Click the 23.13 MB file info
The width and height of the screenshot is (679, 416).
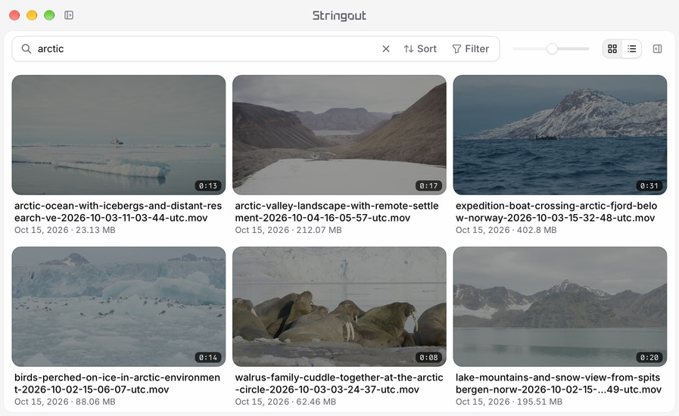[x=65, y=230]
